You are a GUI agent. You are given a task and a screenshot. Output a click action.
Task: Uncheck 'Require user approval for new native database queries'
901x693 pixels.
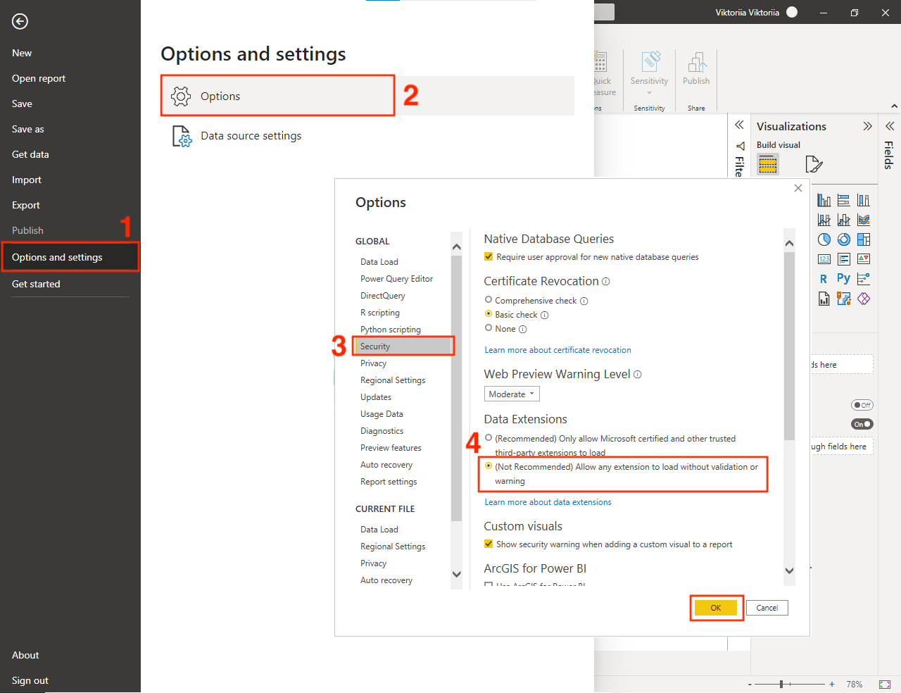pyautogui.click(x=489, y=256)
